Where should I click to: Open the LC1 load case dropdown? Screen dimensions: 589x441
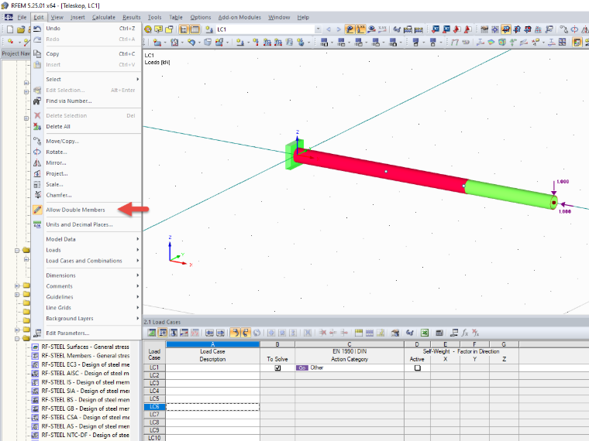(318, 29)
